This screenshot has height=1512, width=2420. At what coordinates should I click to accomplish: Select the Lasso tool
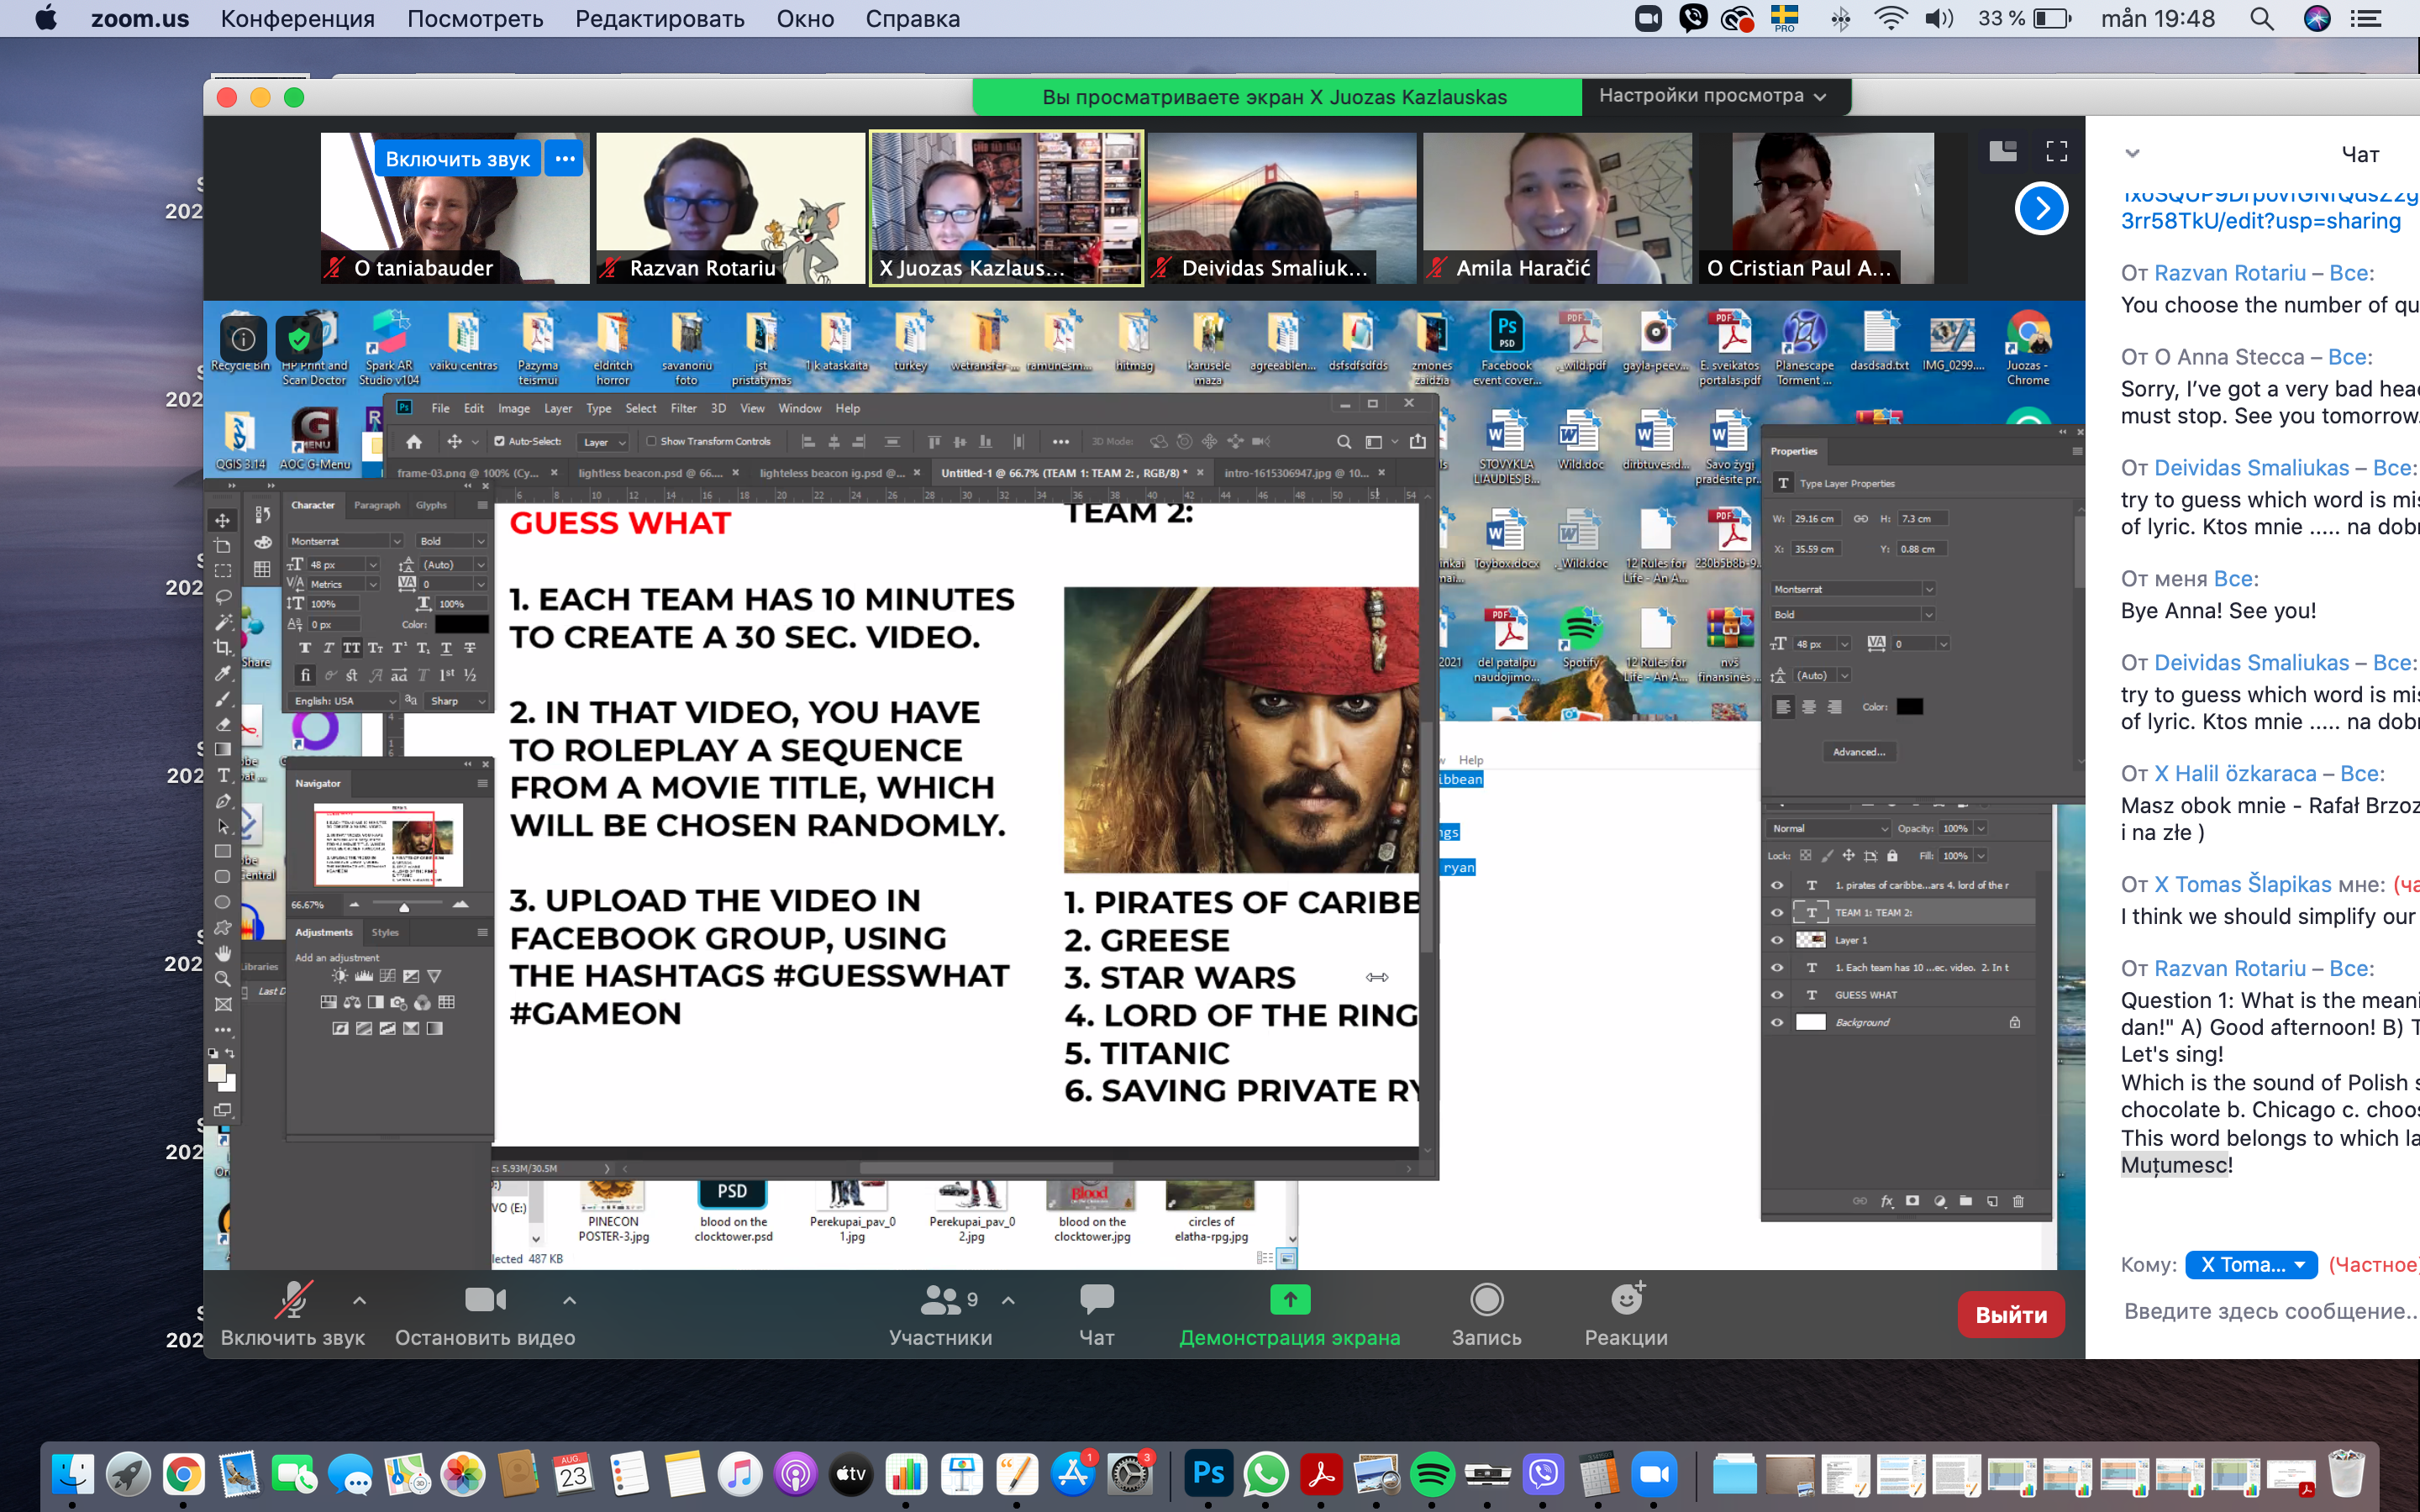pyautogui.click(x=223, y=597)
